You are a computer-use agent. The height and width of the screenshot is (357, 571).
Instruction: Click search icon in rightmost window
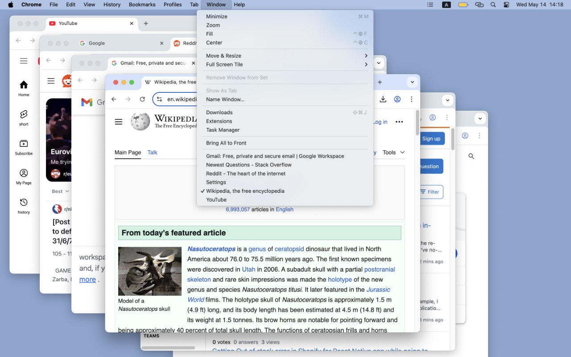[471, 156]
